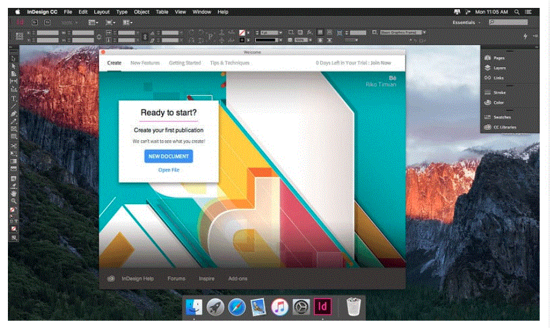
Task: Open the CC Libraries panel
Action: pos(500,127)
